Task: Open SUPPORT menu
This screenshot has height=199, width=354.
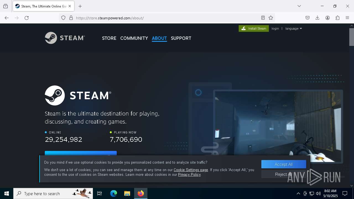Action: tap(181, 38)
